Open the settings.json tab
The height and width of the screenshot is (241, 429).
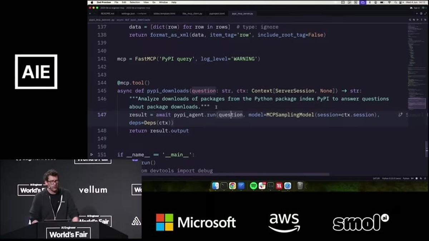[128, 14]
